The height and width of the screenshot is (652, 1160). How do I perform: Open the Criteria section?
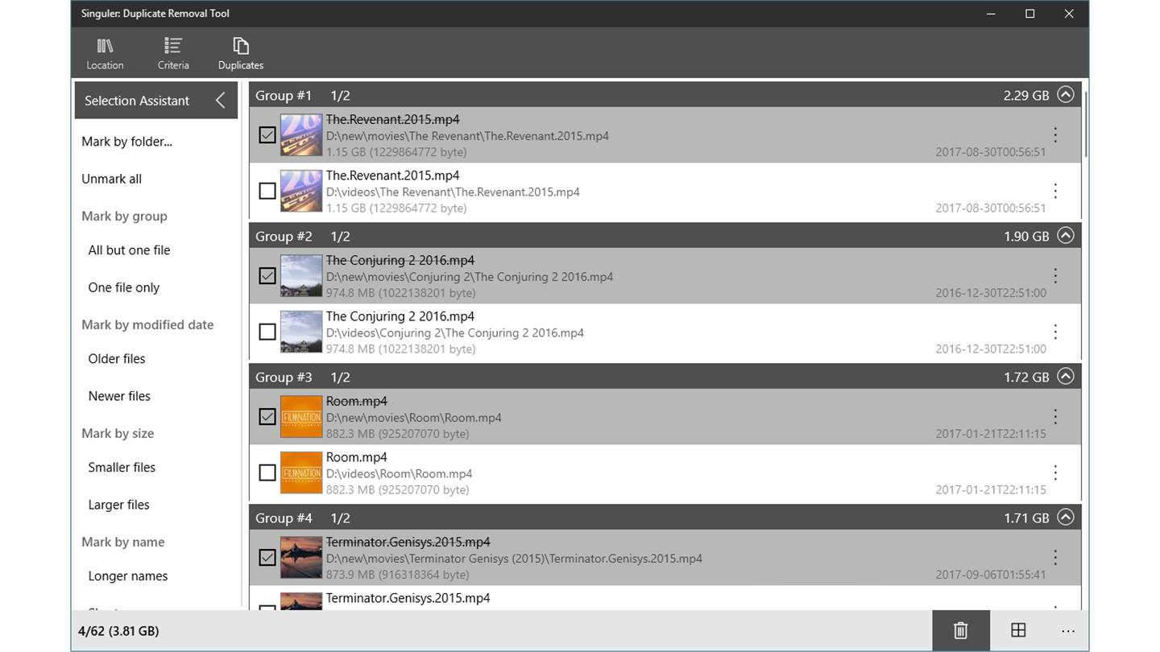tap(173, 54)
